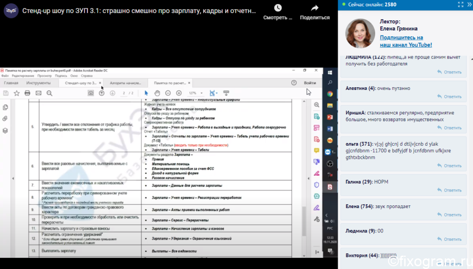
Task: Open More Tools wrench icon
Action: [316, 219]
